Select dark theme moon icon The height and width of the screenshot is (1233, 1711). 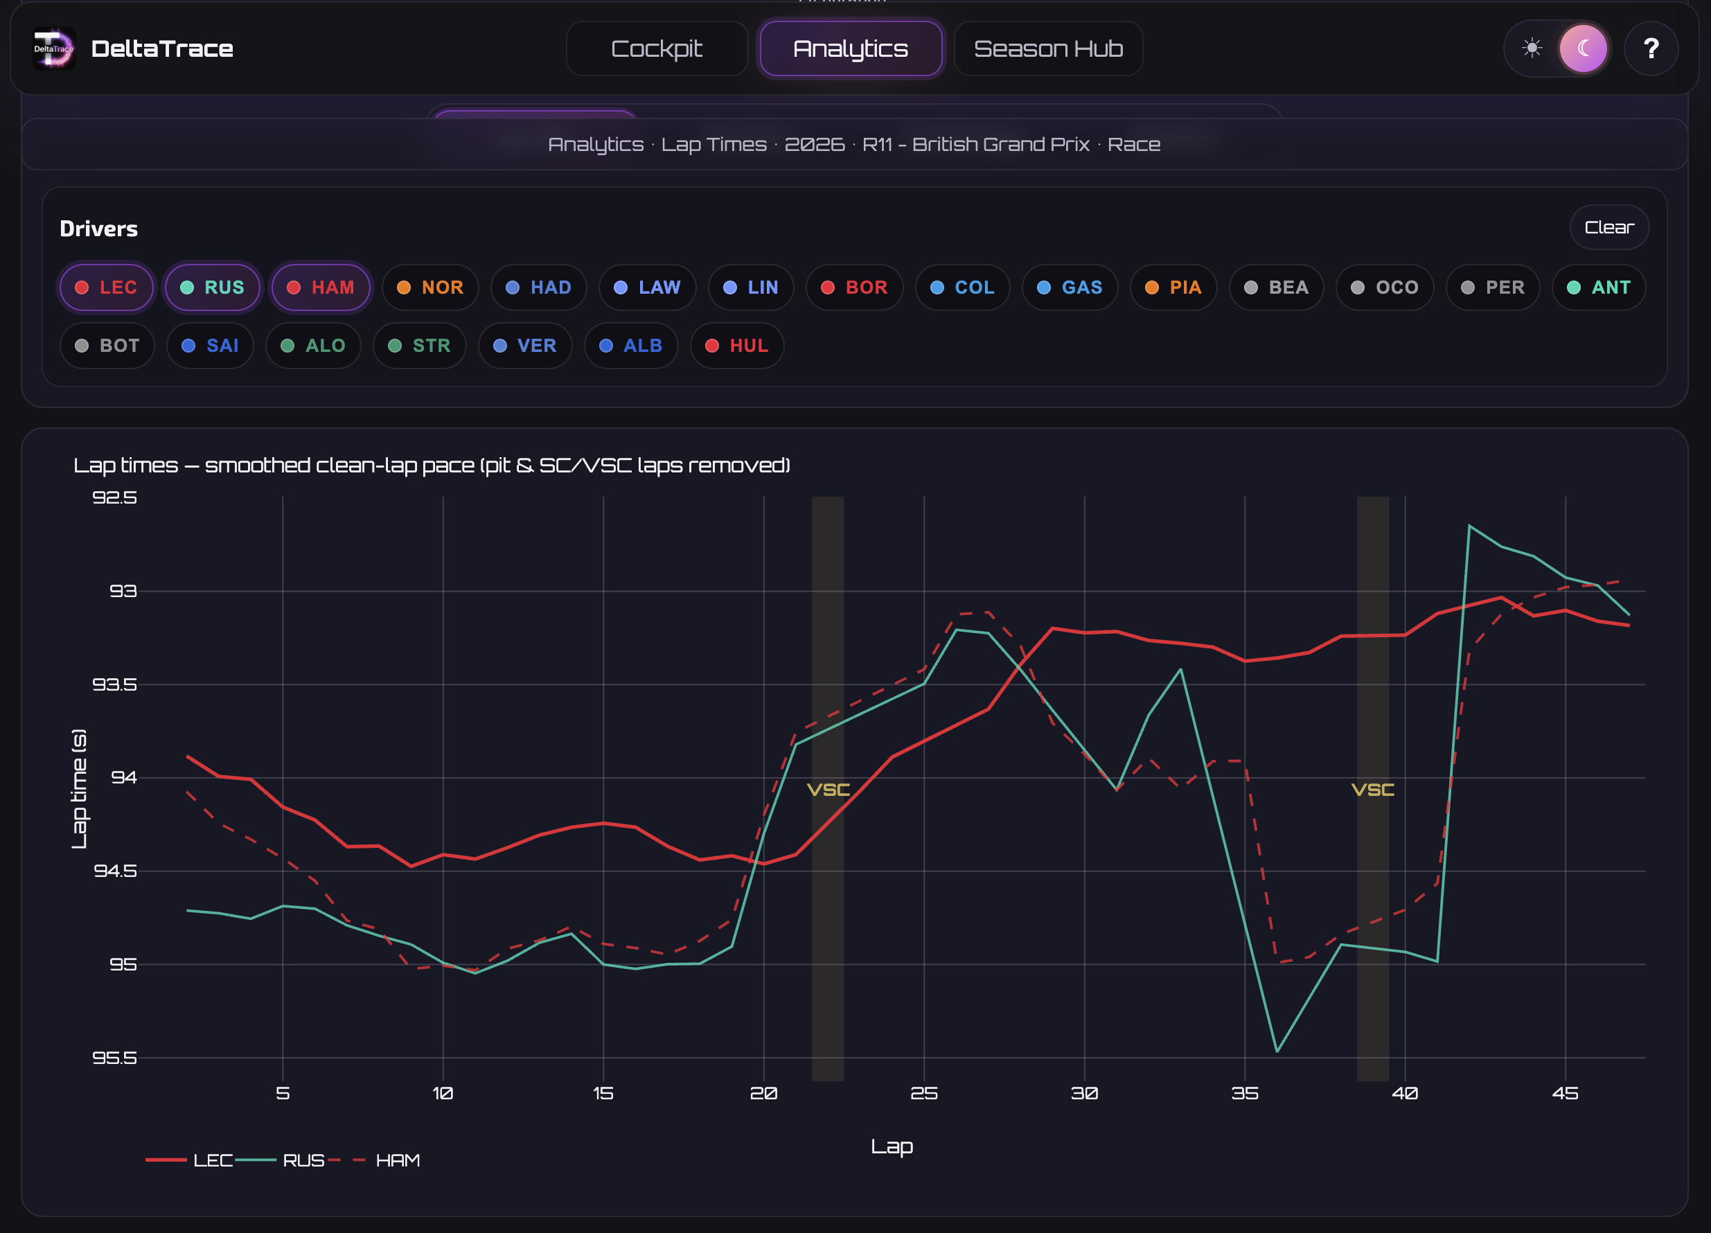[1583, 49]
